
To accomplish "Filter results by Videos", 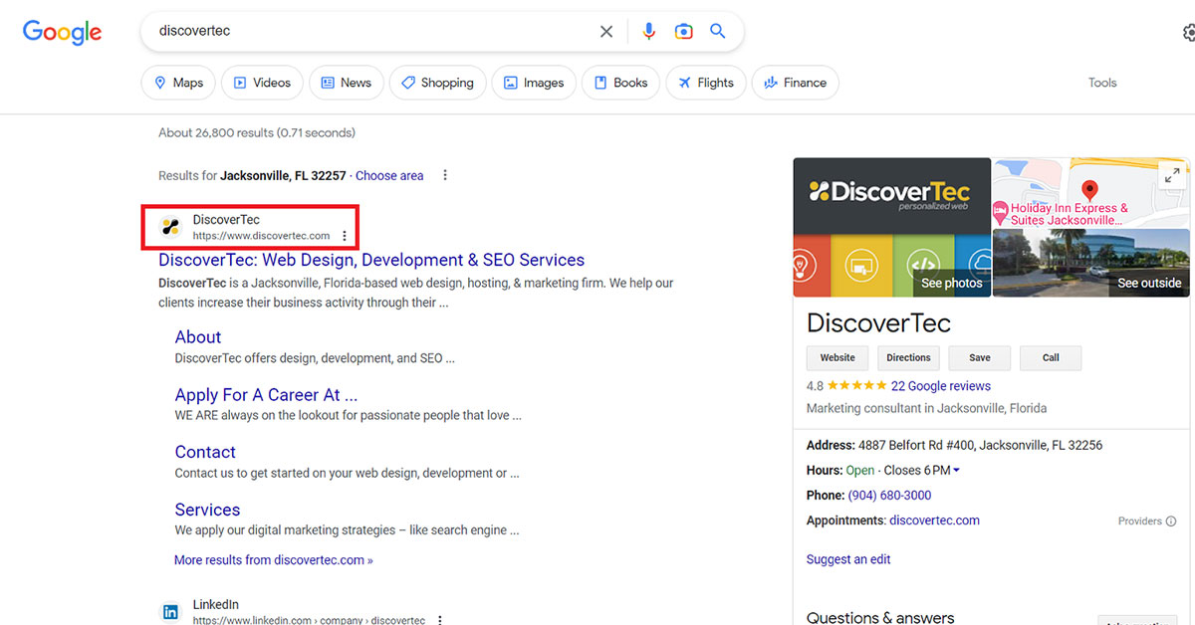I will (261, 83).
